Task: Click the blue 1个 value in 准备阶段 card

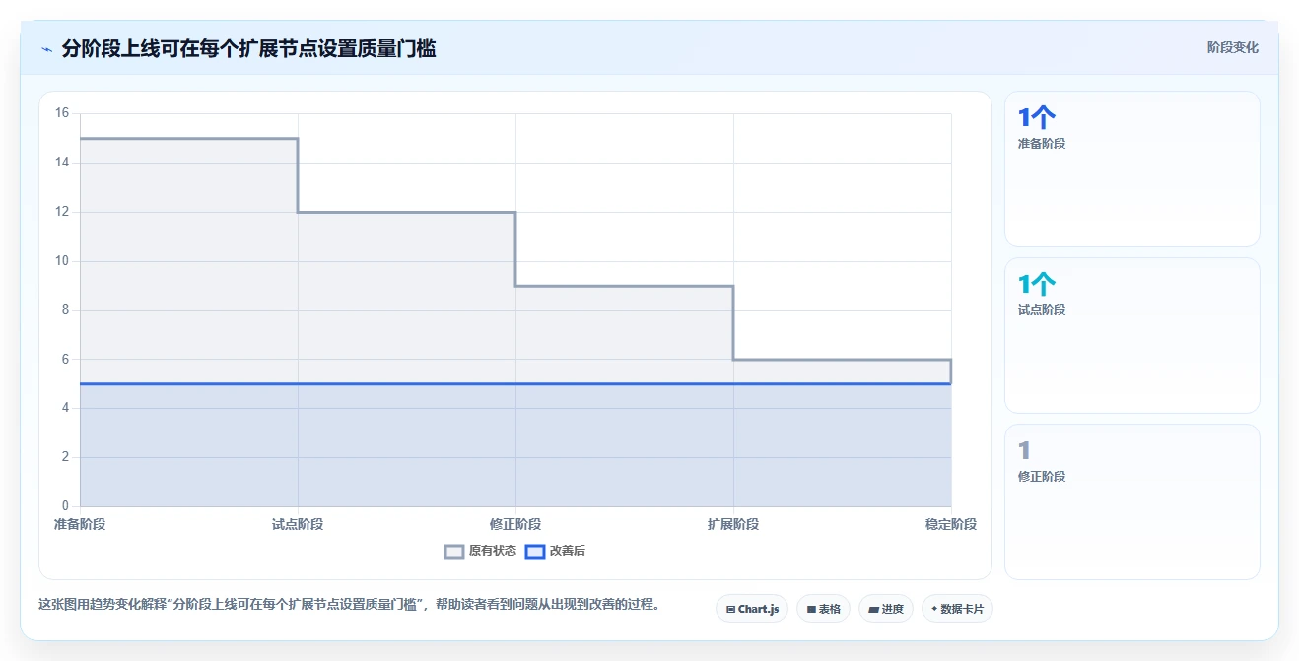Action: click(1036, 118)
